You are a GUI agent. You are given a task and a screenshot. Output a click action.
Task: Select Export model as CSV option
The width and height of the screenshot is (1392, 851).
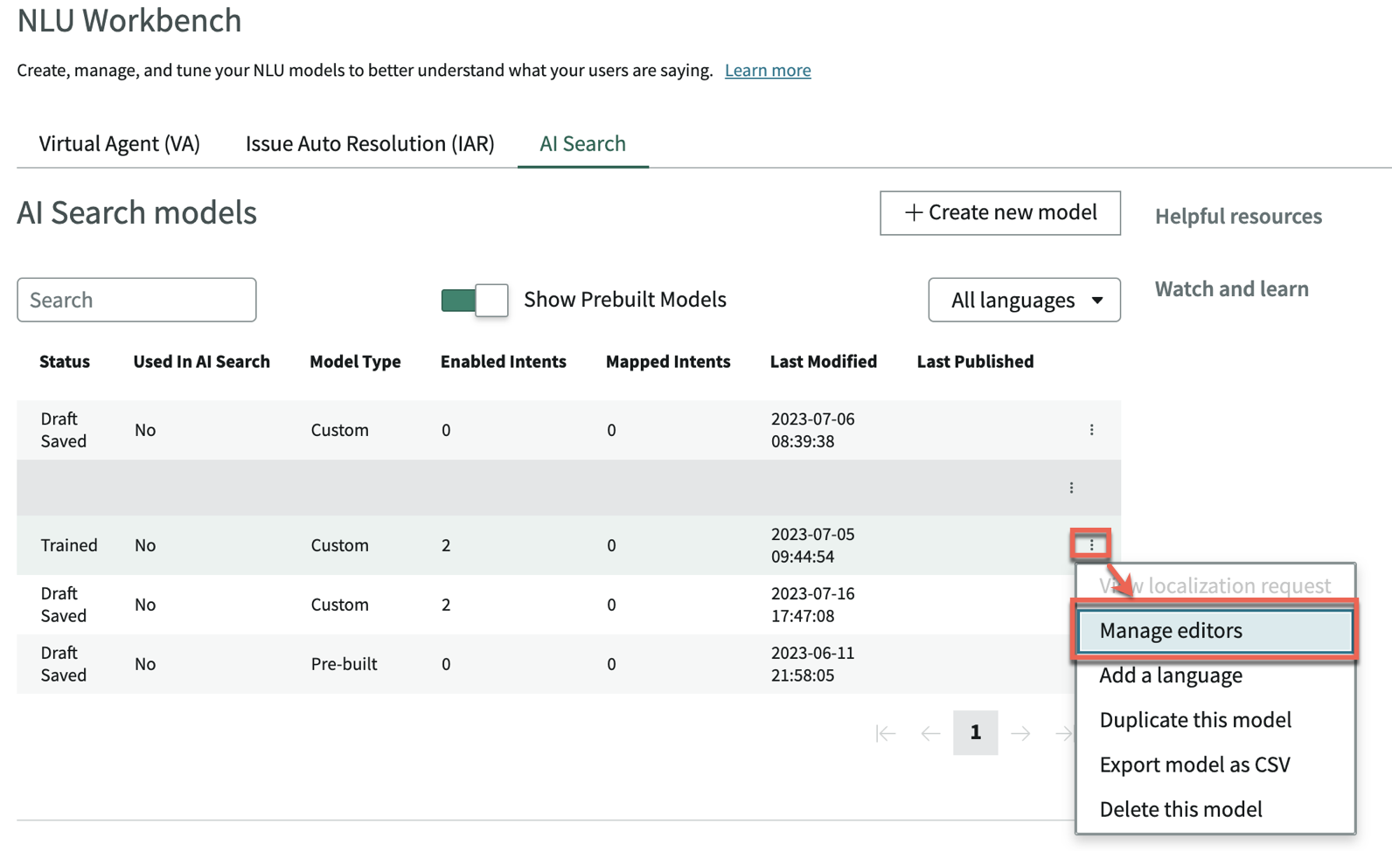tap(1194, 765)
